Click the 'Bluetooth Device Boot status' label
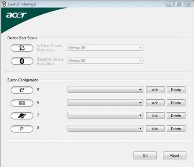The image size is (194, 167). coord(50,61)
